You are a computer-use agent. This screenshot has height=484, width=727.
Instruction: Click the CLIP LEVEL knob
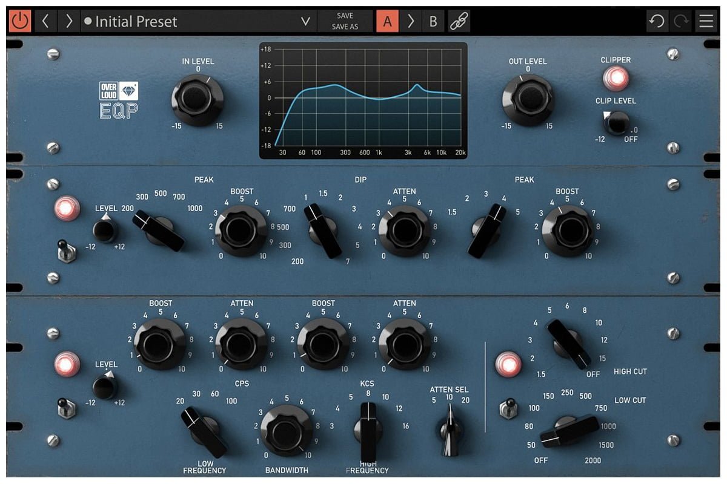tap(617, 123)
